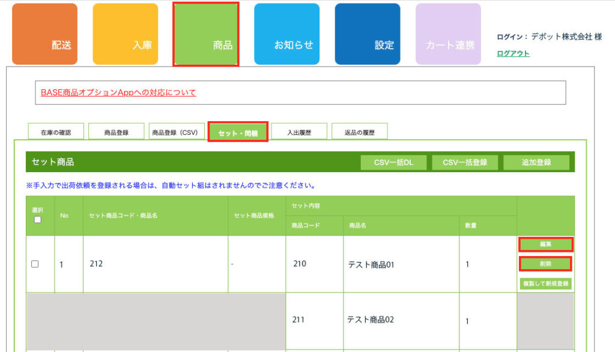
Task: Select the セット・同梱 tab
Action: coord(238,133)
